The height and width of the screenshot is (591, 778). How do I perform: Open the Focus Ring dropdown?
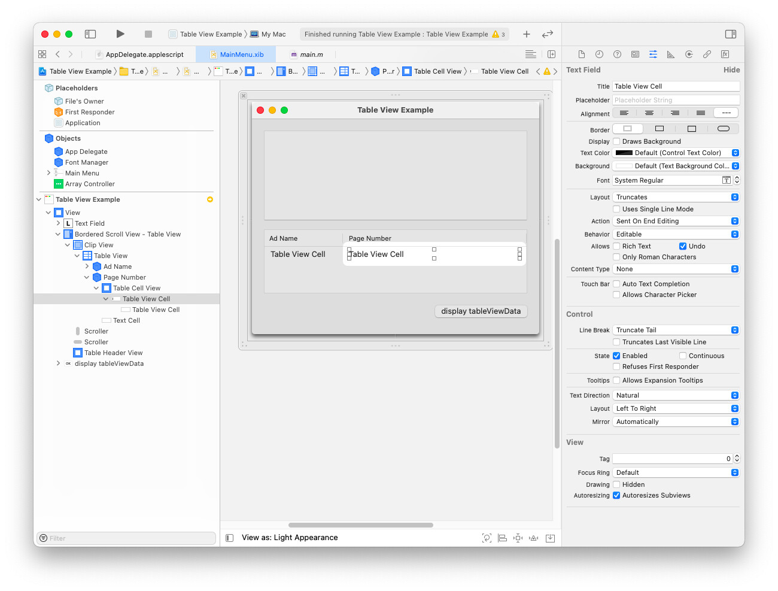coord(676,472)
